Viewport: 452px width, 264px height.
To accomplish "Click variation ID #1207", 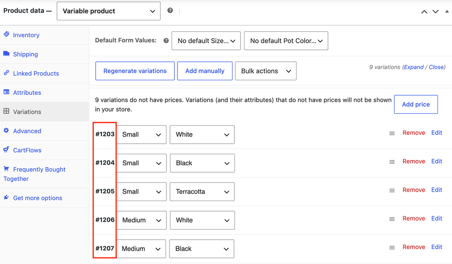I will [x=105, y=248].
